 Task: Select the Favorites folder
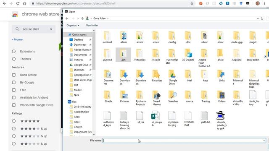pos(157,75)
